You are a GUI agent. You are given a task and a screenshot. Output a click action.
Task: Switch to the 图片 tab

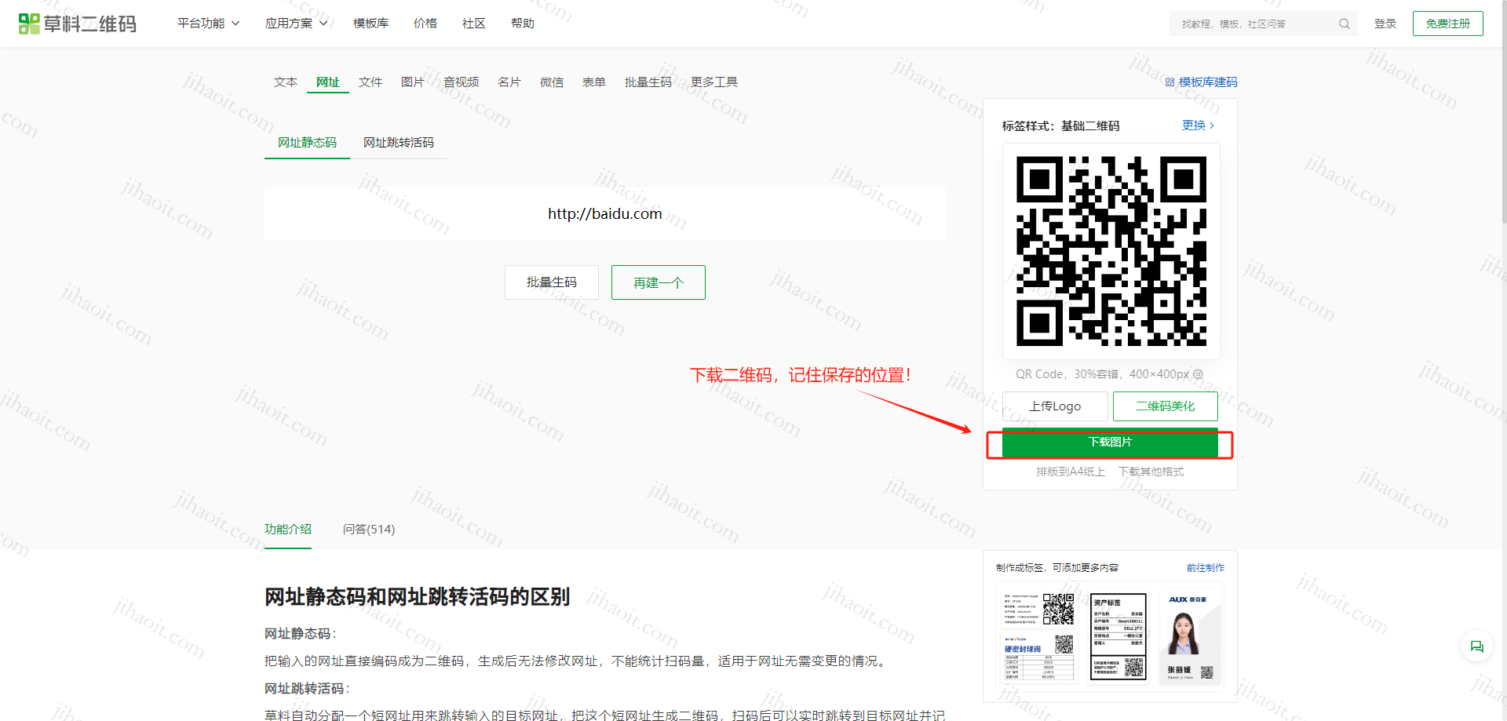point(413,82)
